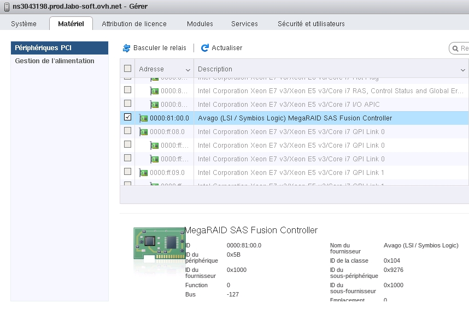Open the Attribution de licence tab

coord(134,24)
